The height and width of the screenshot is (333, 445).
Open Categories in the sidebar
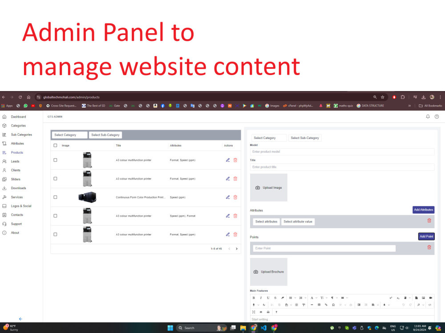(x=18, y=126)
